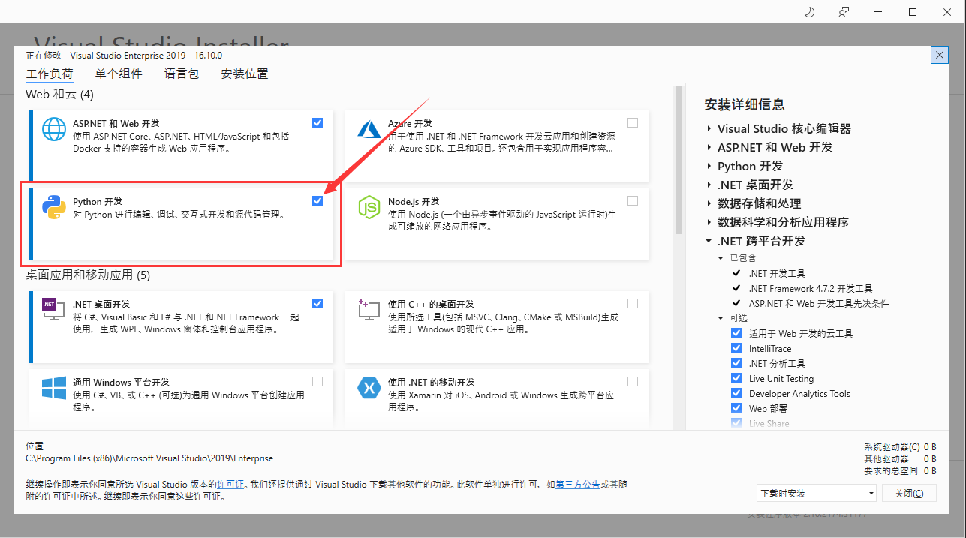This screenshot has width=966, height=538.
Task: Click the Python development logo icon
Action: (54, 206)
